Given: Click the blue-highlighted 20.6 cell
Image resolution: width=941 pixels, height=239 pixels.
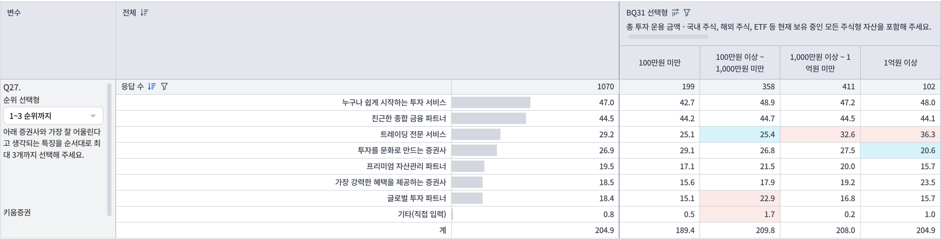Looking at the screenshot, I should point(900,151).
